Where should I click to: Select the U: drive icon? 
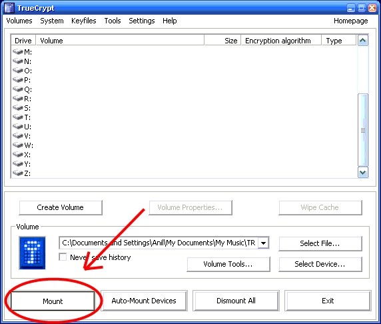coord(18,127)
